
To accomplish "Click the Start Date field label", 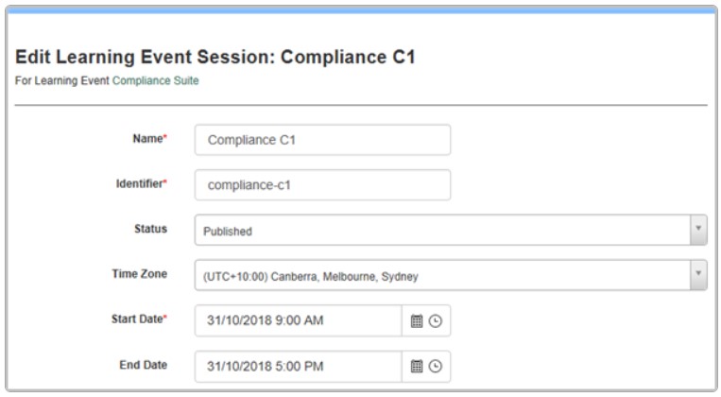I will (138, 319).
